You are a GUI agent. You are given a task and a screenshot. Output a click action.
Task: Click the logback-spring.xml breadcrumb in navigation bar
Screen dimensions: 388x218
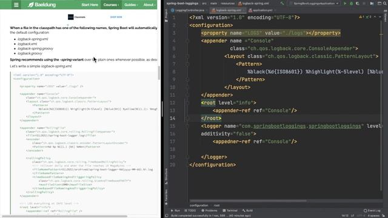coord(253,4)
